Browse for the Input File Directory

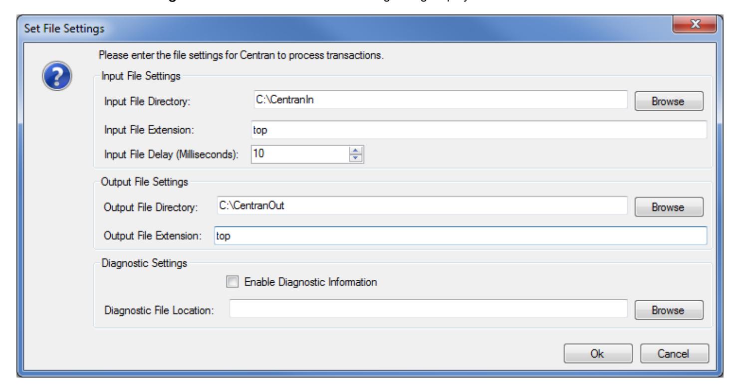pos(668,101)
